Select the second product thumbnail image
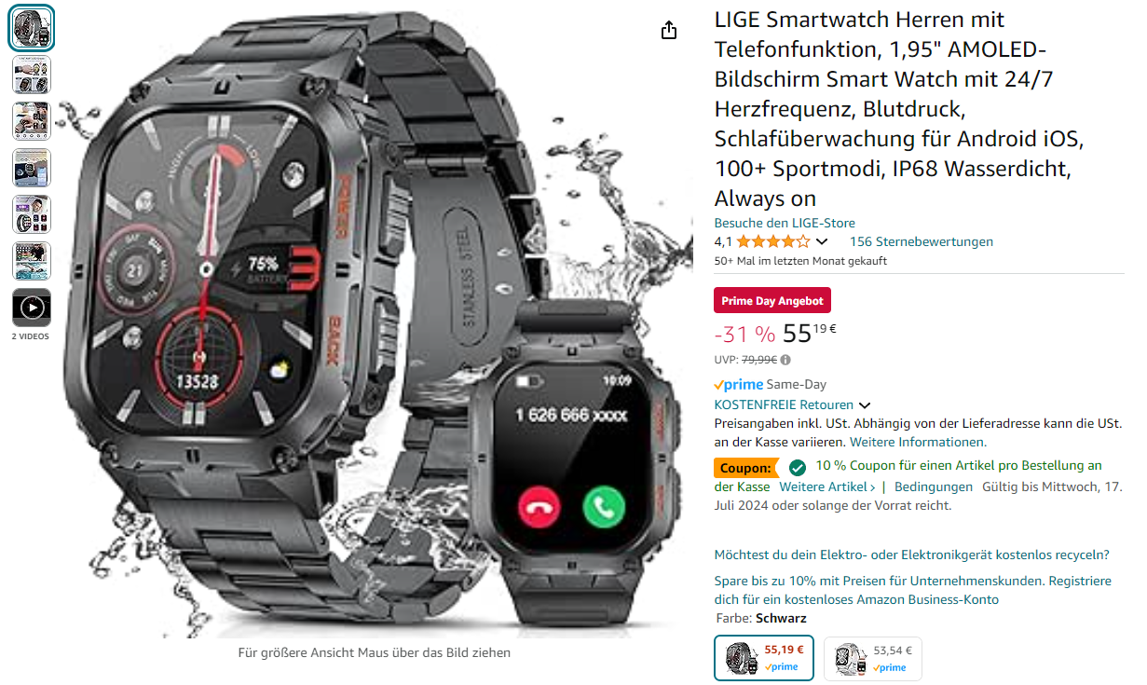 (32, 75)
